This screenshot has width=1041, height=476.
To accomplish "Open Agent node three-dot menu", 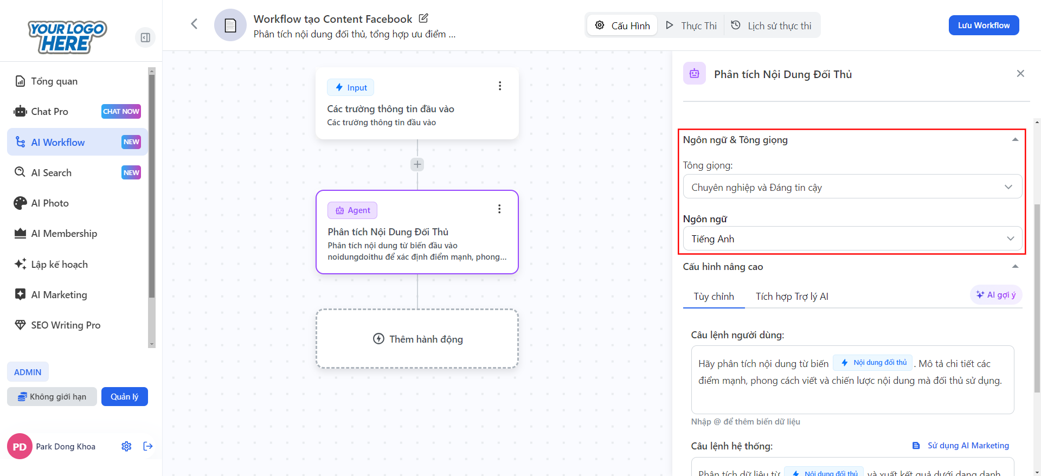I will (499, 209).
